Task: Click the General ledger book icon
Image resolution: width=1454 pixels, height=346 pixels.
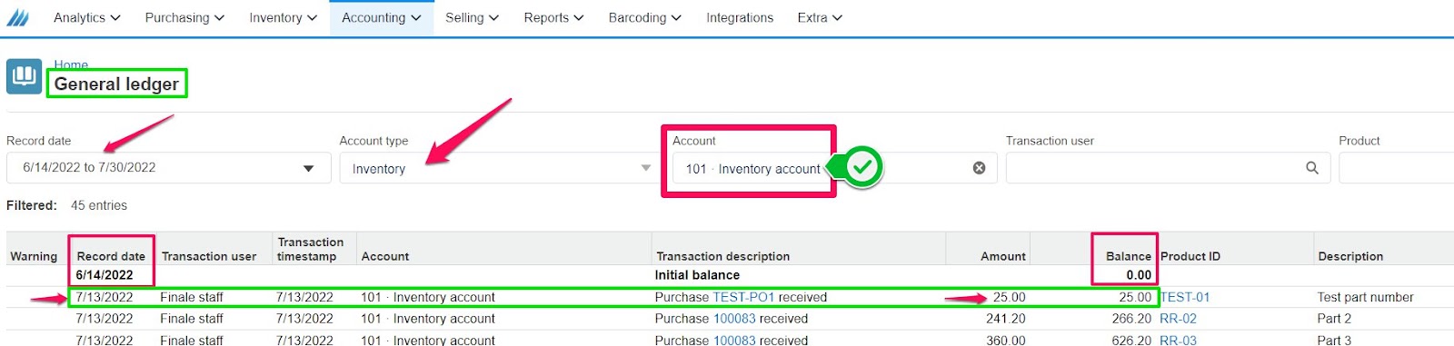Action: (24, 76)
